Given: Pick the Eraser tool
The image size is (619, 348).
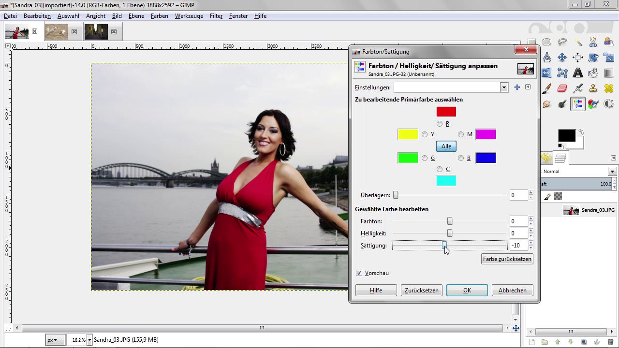Looking at the screenshot, I should pyautogui.click(x=562, y=88).
